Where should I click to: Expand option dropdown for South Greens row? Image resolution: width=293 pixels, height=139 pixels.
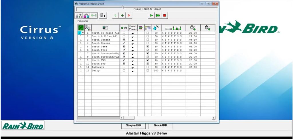[x=133, y=44]
